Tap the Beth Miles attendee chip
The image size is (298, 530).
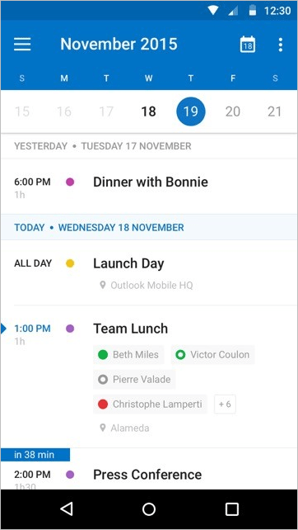coord(128,355)
